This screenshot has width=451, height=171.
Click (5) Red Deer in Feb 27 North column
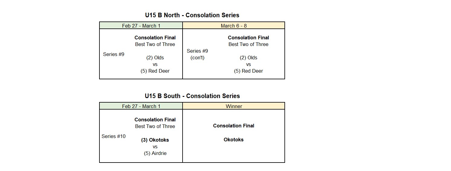tap(155, 71)
